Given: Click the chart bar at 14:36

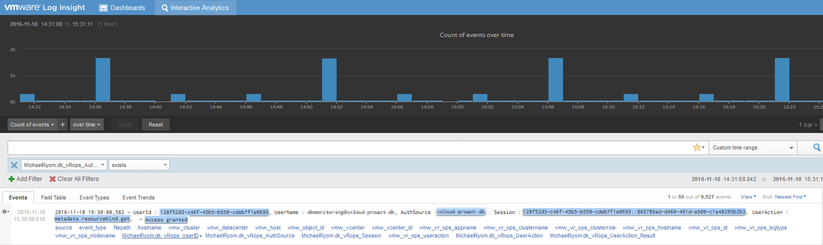Looking at the screenshot, I should point(103,79).
